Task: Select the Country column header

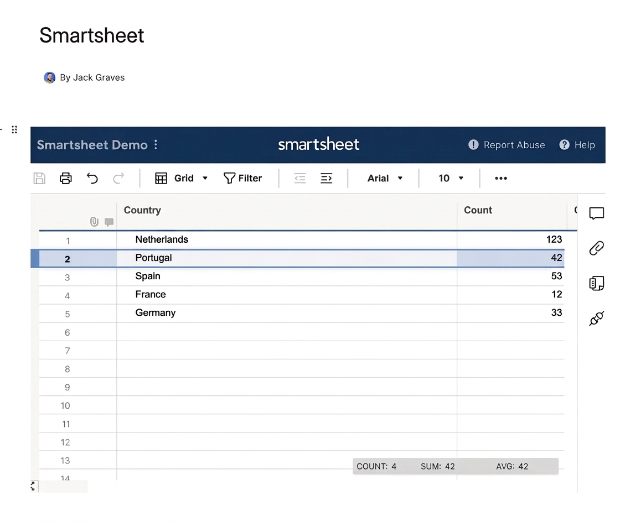Action: (287, 211)
